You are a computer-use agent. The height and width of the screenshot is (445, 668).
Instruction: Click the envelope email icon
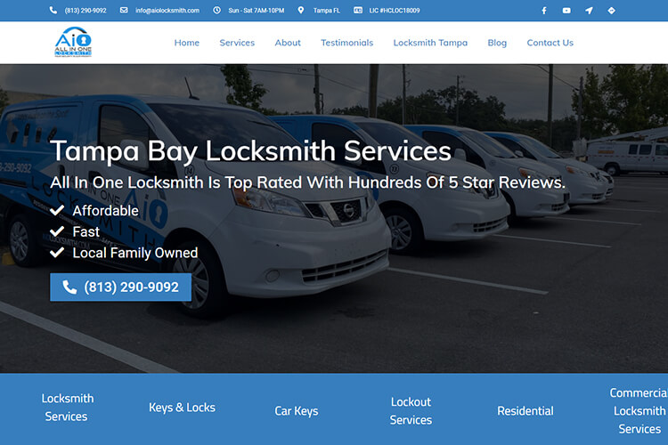(124, 10)
